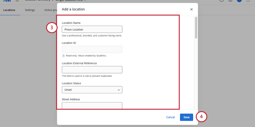
Task: Save the new location
Action: 187,117
